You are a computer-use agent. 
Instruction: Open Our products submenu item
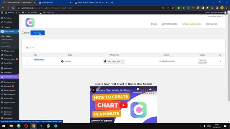tap(6, 46)
